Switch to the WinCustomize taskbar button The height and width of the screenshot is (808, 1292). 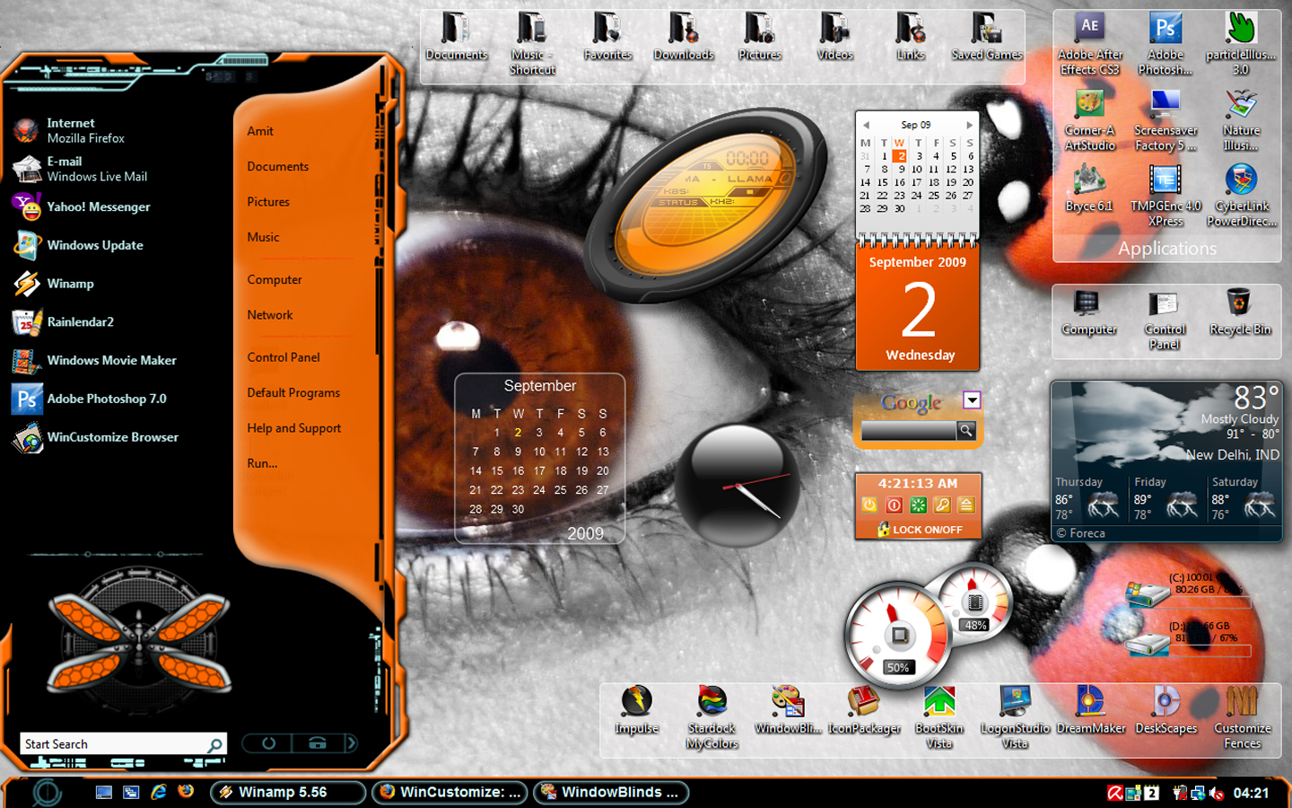tap(450, 792)
